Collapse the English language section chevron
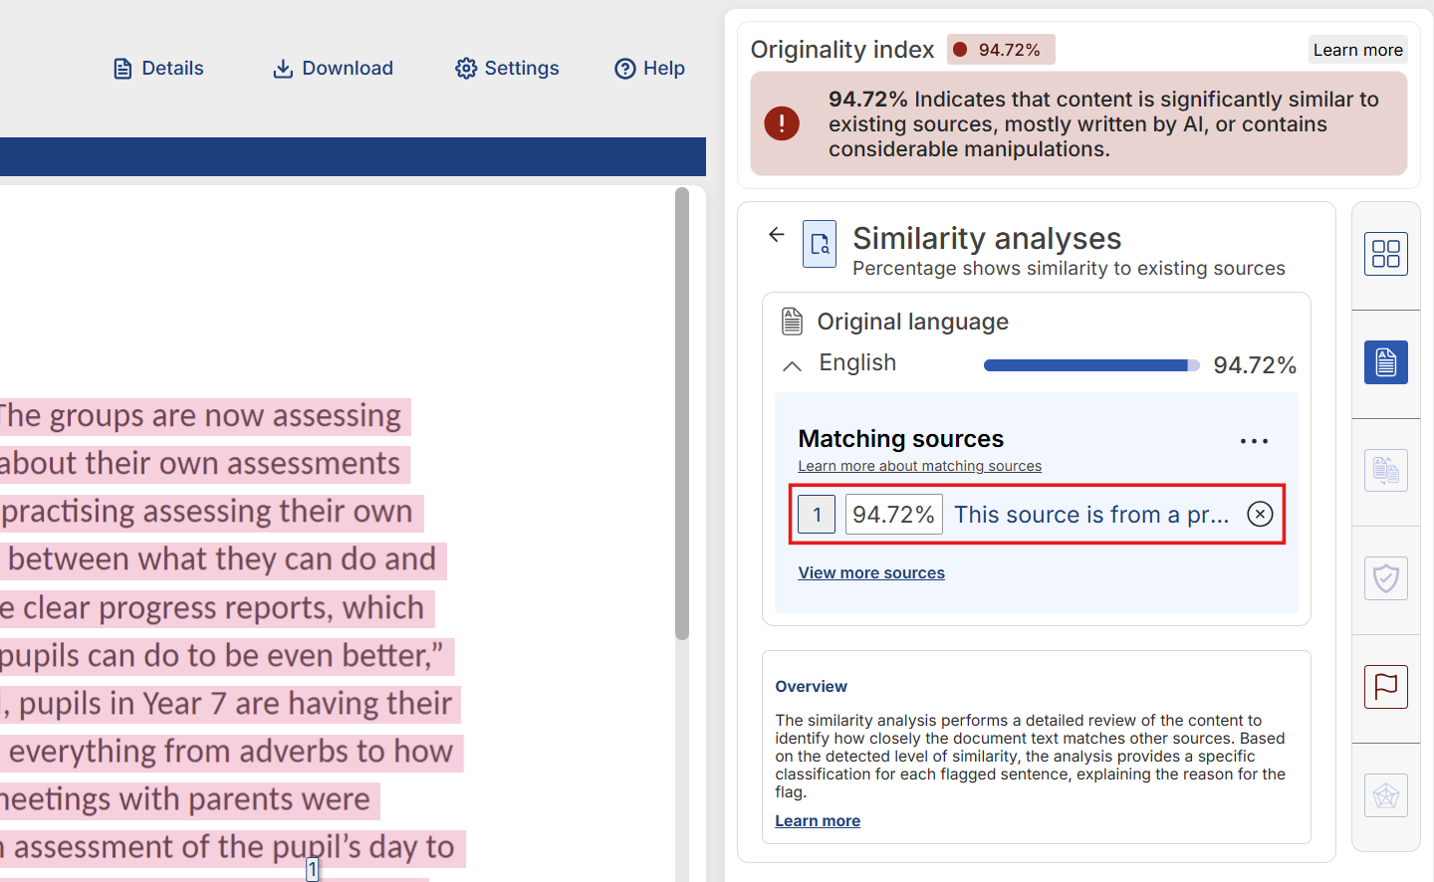 791,365
